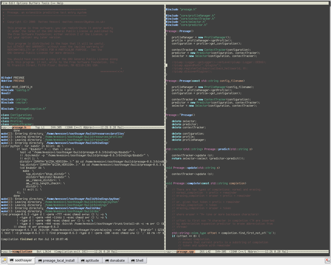Click the '#endif' line
The width and height of the screenshot is (331, 265).
tap(6, 93)
